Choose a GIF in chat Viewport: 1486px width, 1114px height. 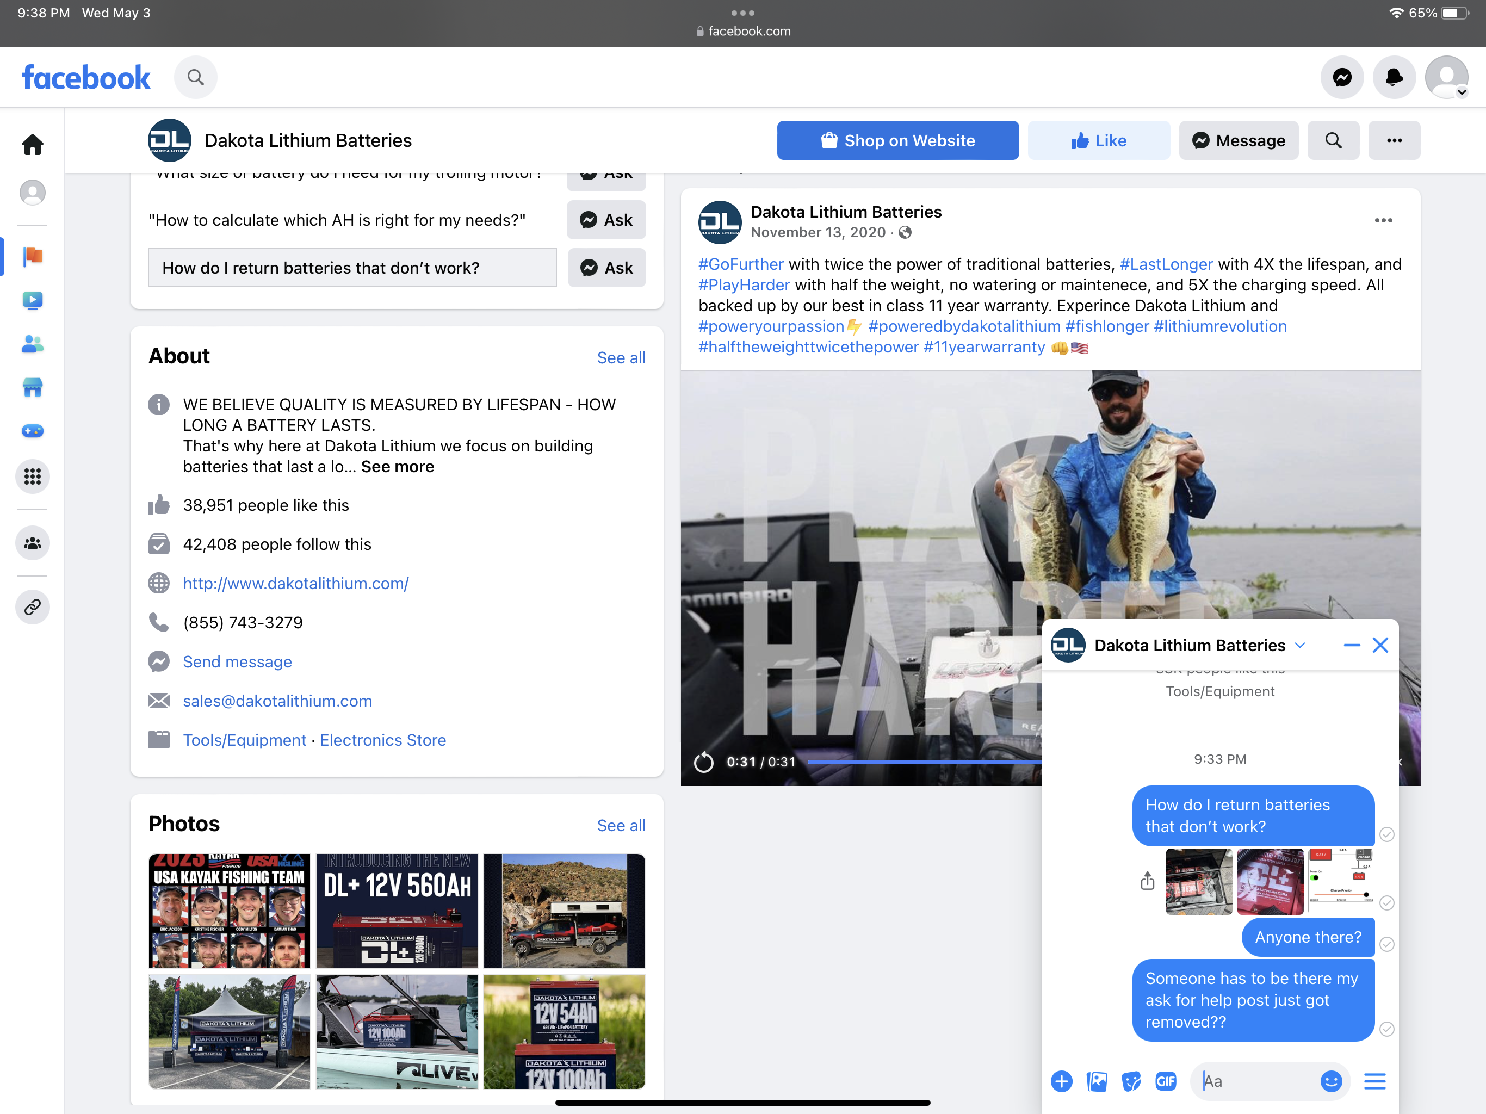(1166, 1081)
